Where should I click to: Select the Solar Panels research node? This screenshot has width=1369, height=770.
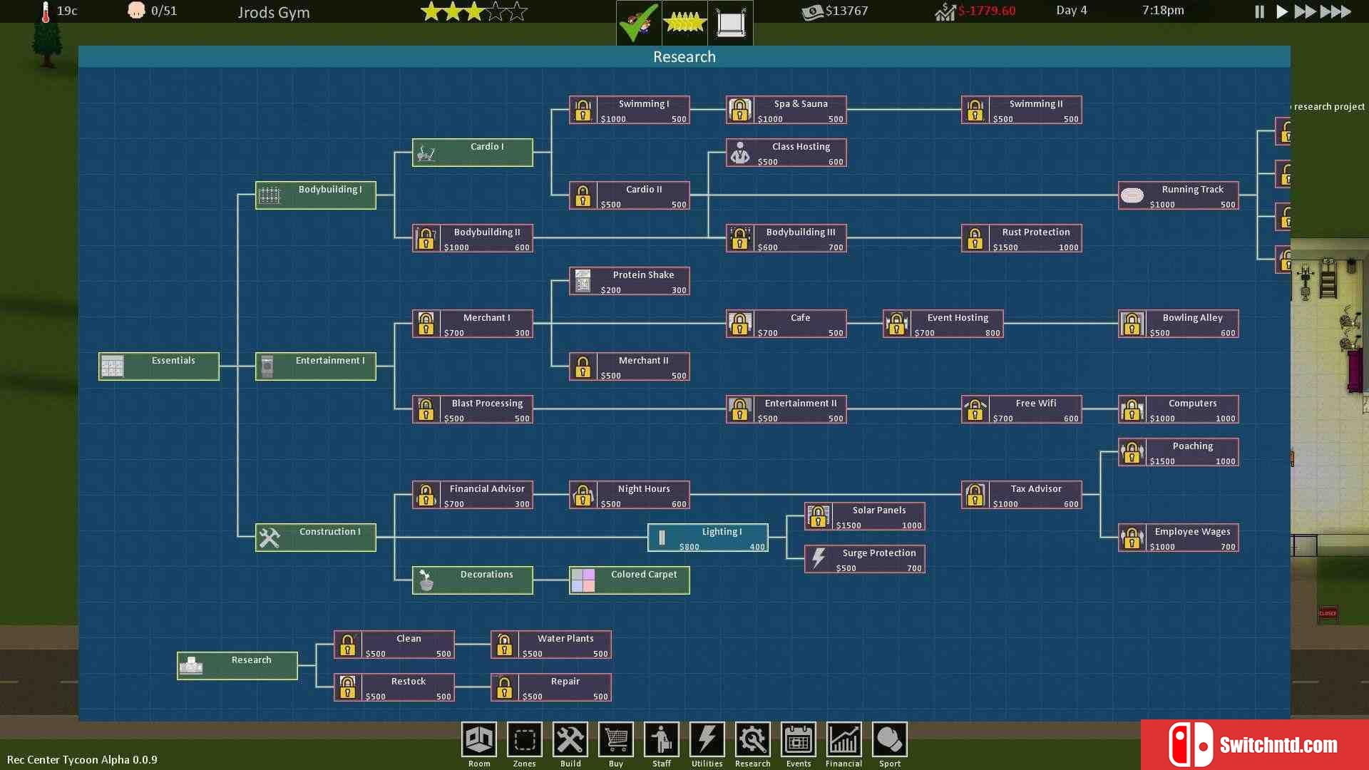864,516
